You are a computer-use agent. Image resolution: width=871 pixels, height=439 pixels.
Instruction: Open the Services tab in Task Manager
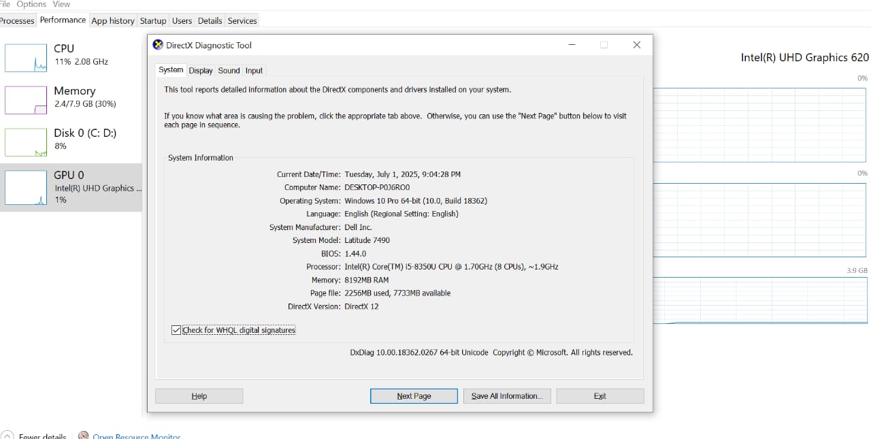[242, 20]
